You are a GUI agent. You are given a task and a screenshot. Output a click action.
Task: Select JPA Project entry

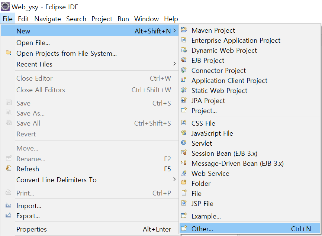(x=250, y=101)
